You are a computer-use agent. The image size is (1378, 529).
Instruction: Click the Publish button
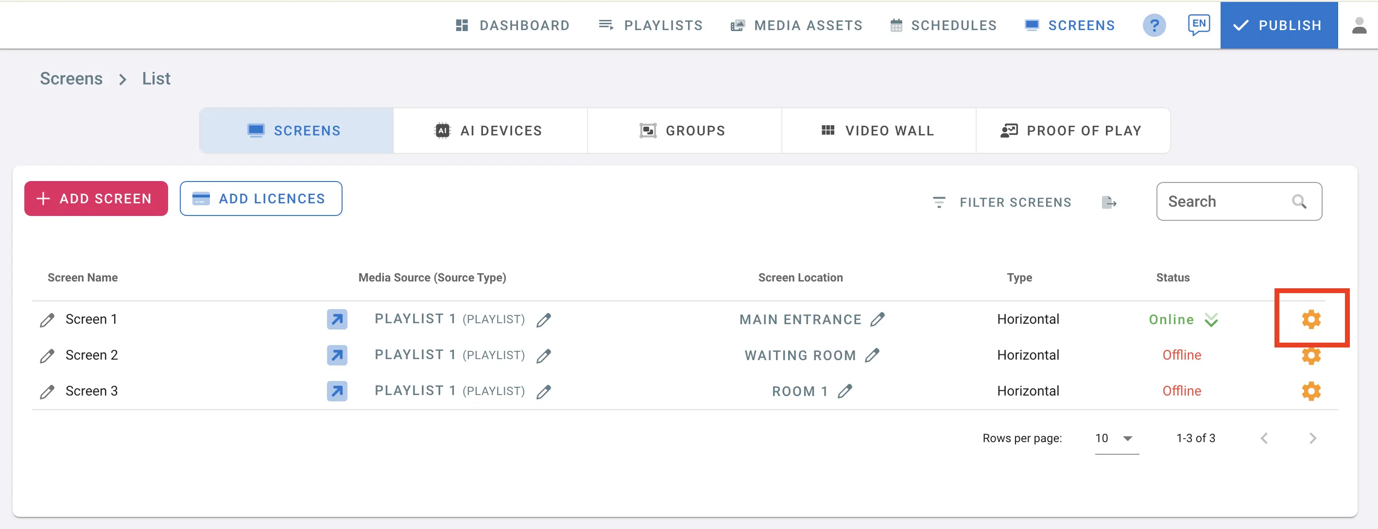[x=1278, y=25]
